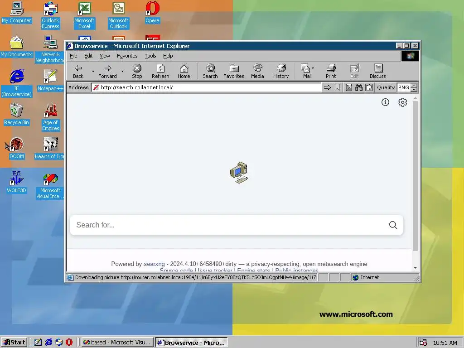Click the binoculars find icon
464x348 pixels.
click(359, 87)
